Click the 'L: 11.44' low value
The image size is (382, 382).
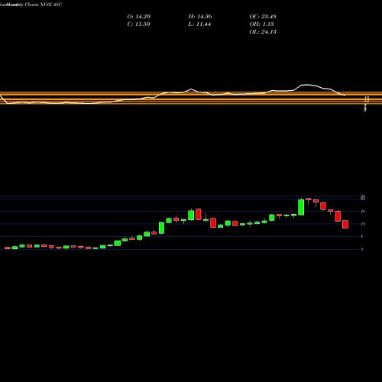tap(199, 24)
